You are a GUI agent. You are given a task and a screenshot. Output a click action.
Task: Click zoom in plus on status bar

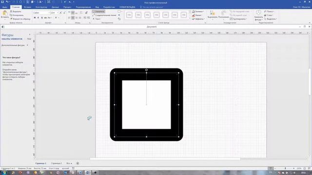click(294, 168)
